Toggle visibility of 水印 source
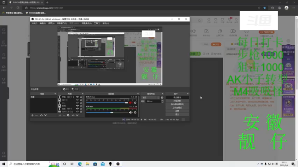Viewport: 298px width, 167px height. [x=77, y=106]
